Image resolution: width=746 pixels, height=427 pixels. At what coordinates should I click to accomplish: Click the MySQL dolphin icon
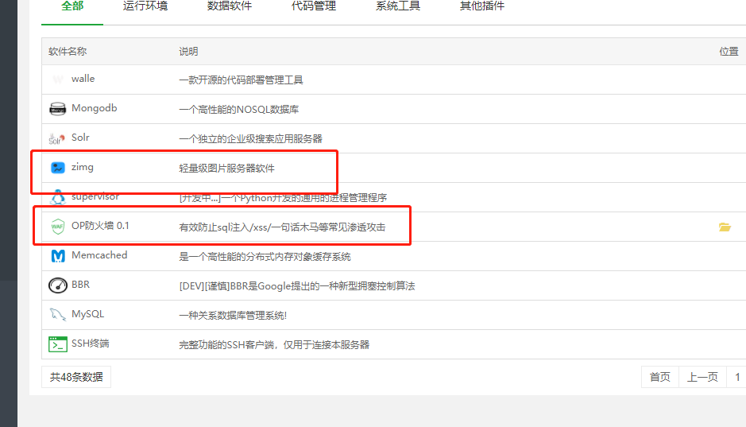click(x=57, y=314)
